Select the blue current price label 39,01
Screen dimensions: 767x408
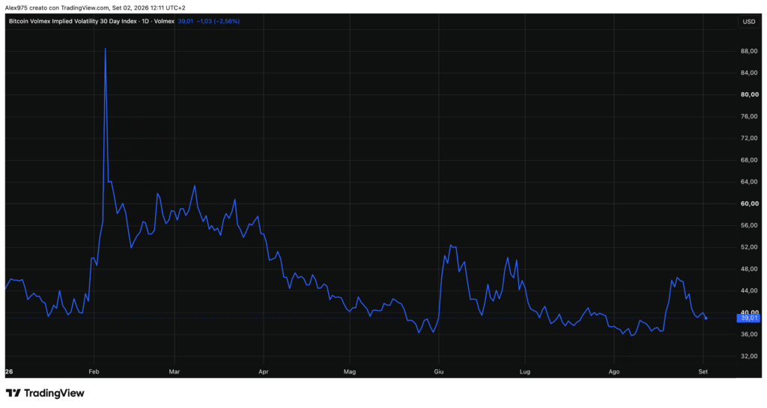[x=748, y=318]
